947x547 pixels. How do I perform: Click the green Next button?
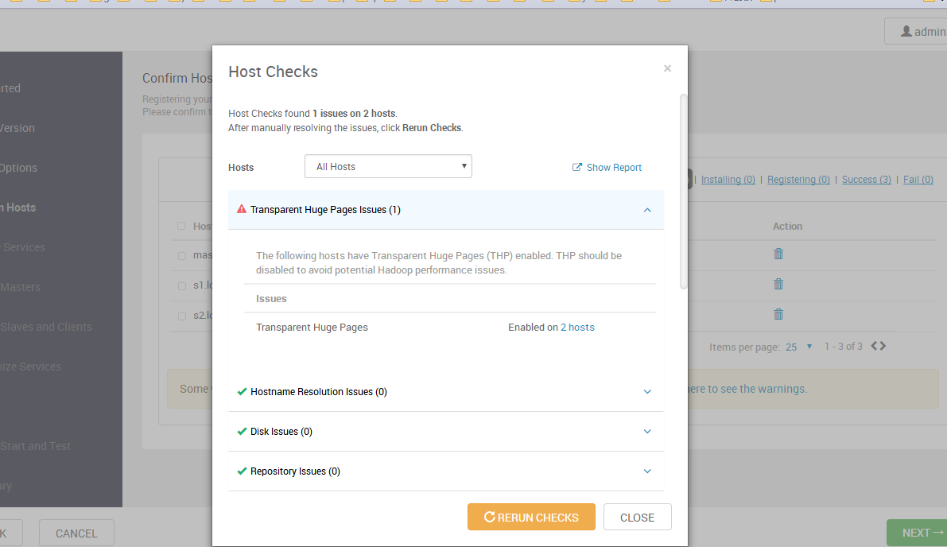coord(917,533)
